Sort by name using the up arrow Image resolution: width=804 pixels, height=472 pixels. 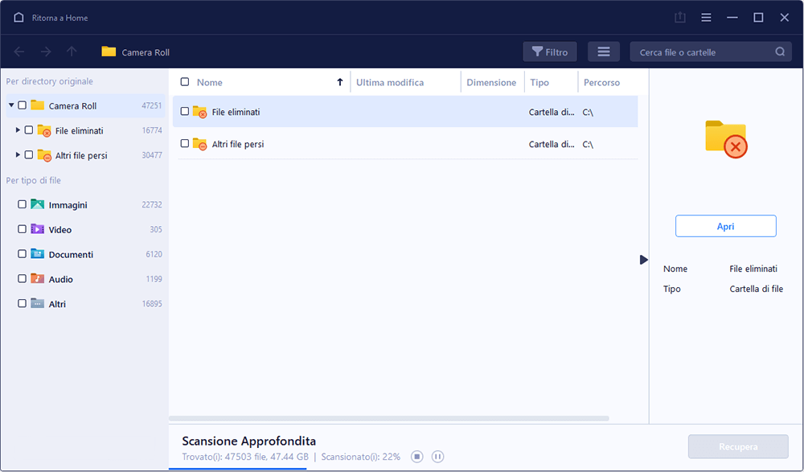pyautogui.click(x=339, y=82)
